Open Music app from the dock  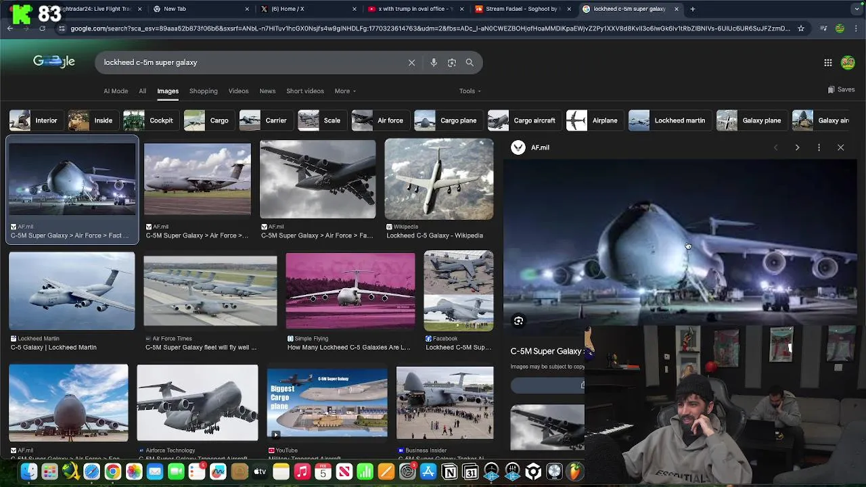tap(302, 471)
